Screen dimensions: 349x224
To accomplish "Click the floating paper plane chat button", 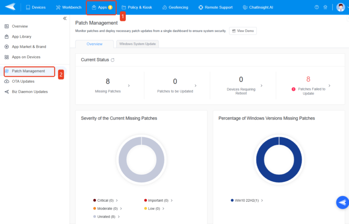I will 342,203.
